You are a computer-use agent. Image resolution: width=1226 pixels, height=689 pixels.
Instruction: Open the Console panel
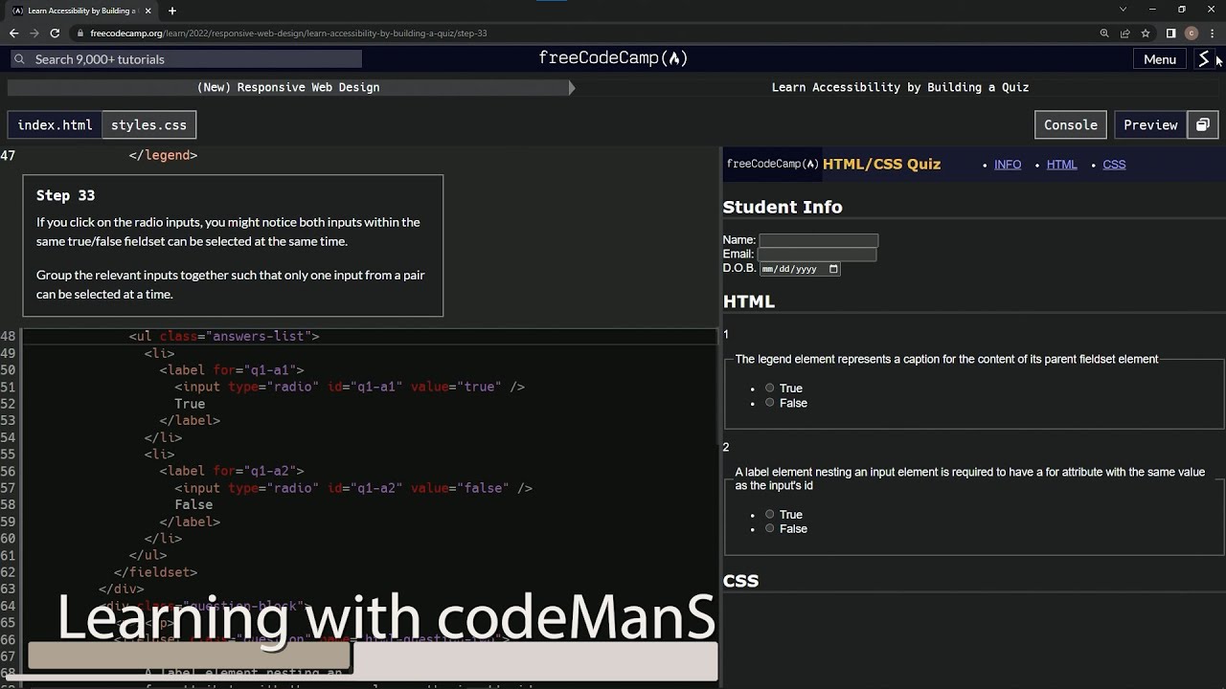tap(1070, 124)
